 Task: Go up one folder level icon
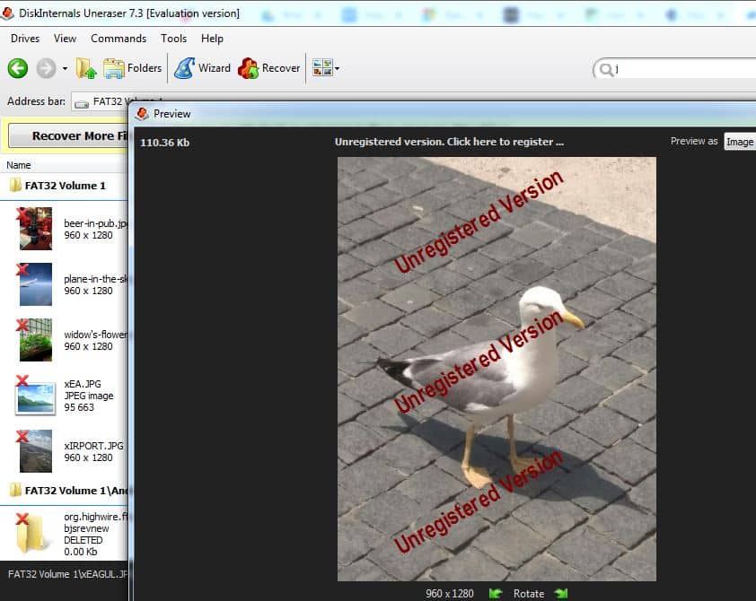[86, 68]
